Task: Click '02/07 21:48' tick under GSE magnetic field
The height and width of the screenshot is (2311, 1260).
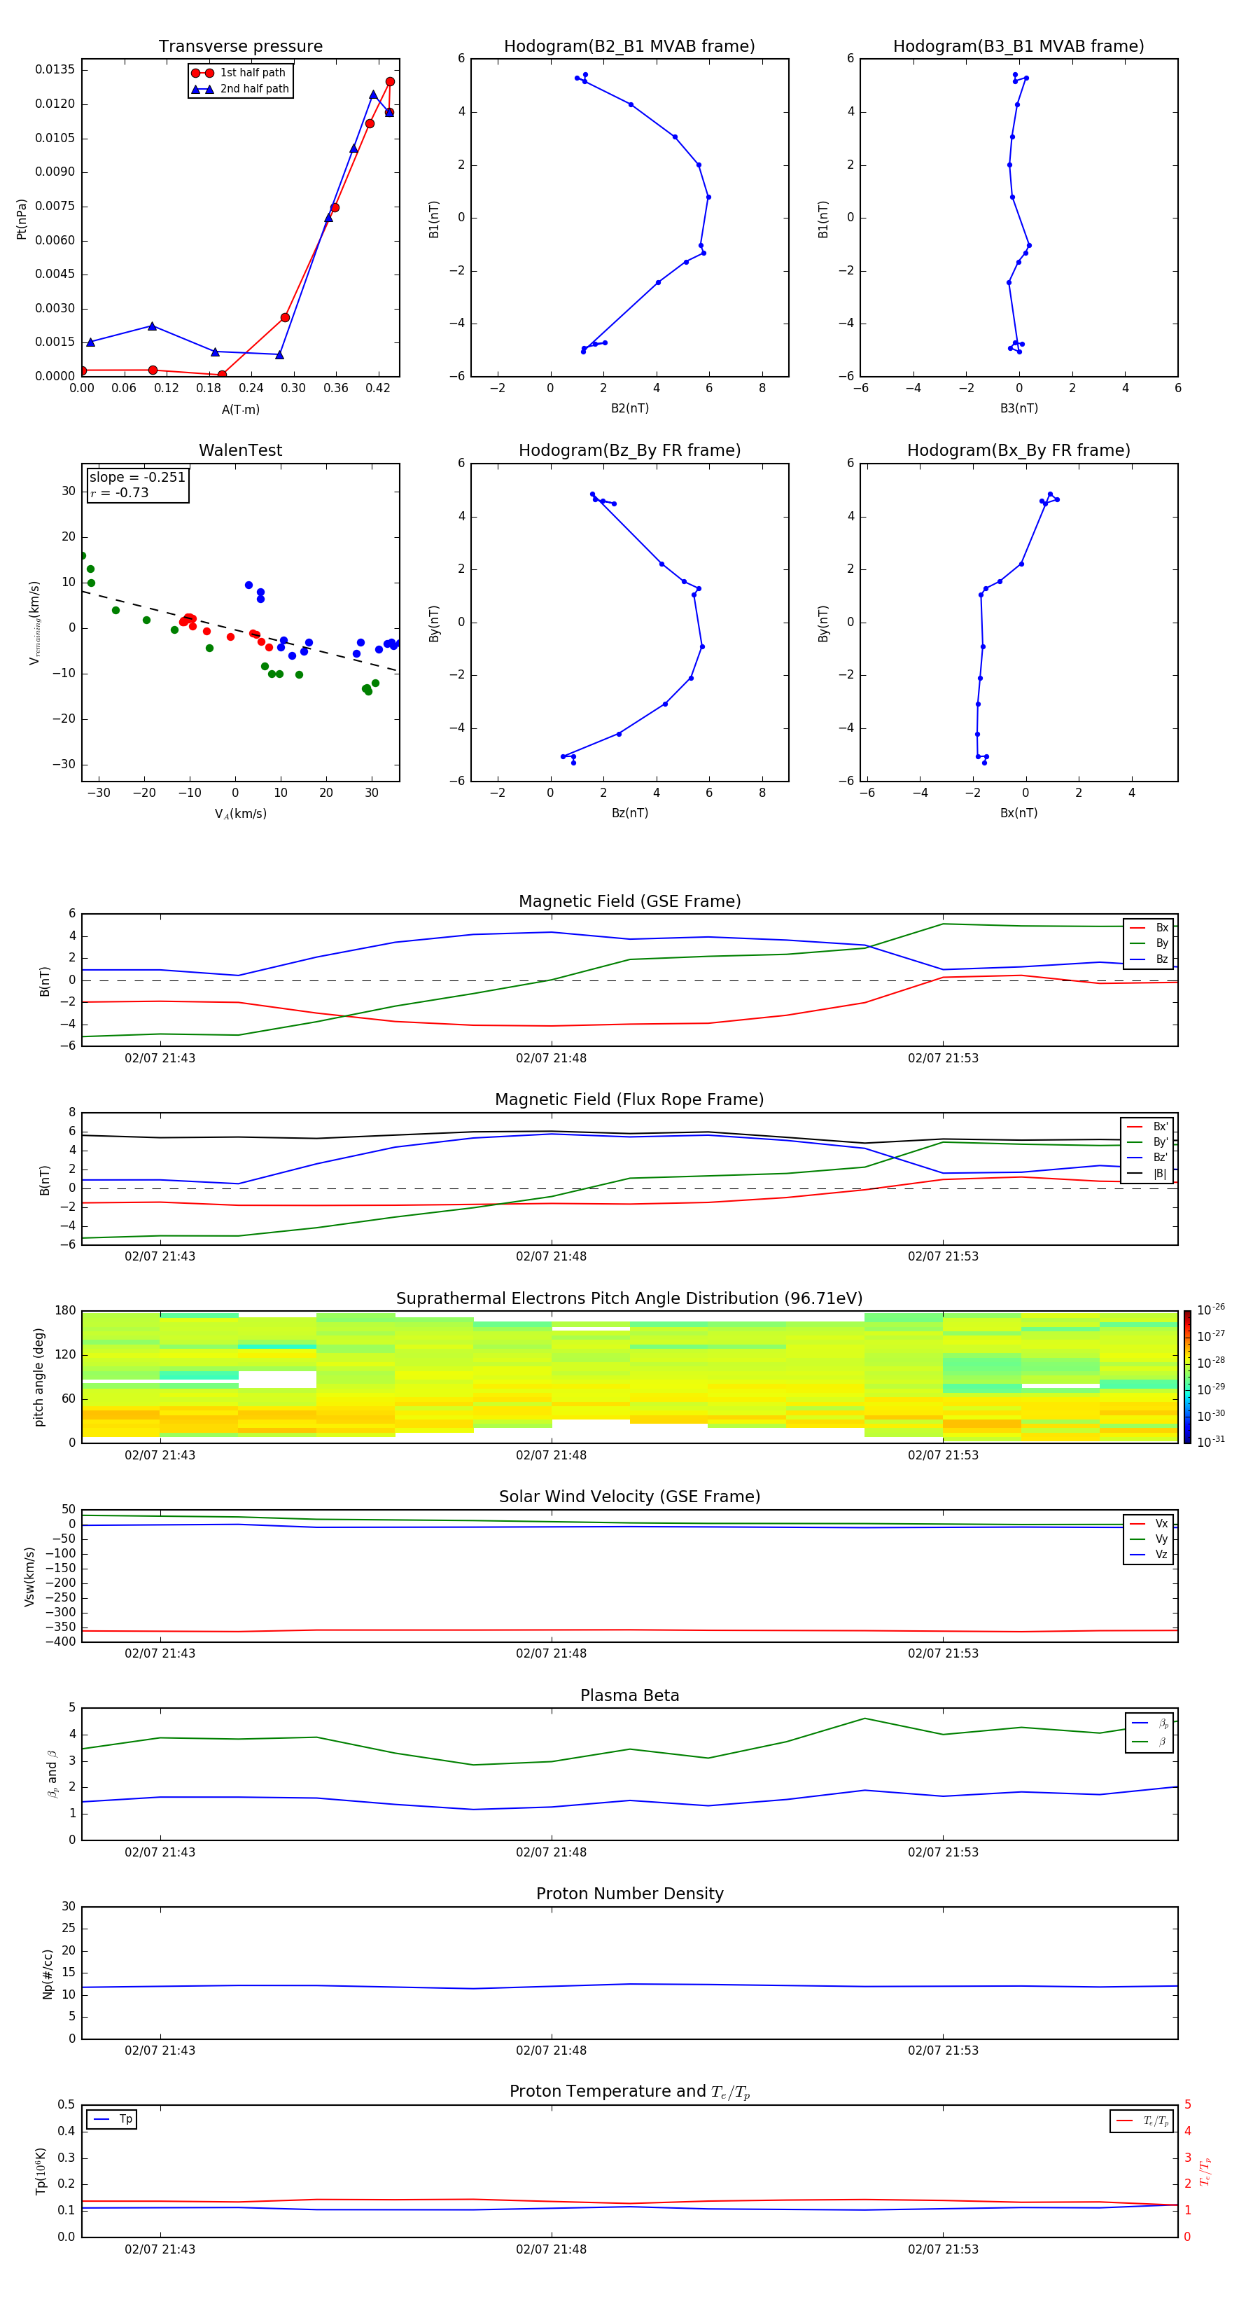Action: (551, 1059)
